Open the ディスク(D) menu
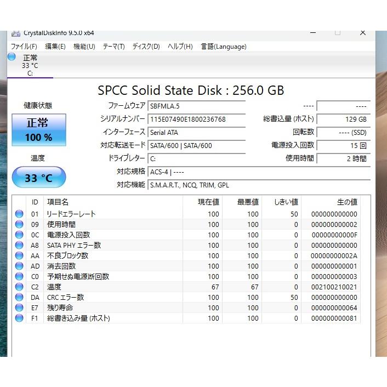This screenshot has width=387, height=387. 146,47
